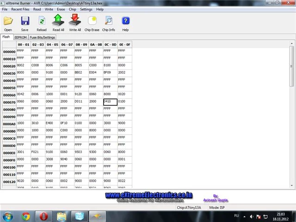This screenshot has height=222, width=296.
Task: Select cell BB02 in row 000030
Action: (x=81, y=73)
